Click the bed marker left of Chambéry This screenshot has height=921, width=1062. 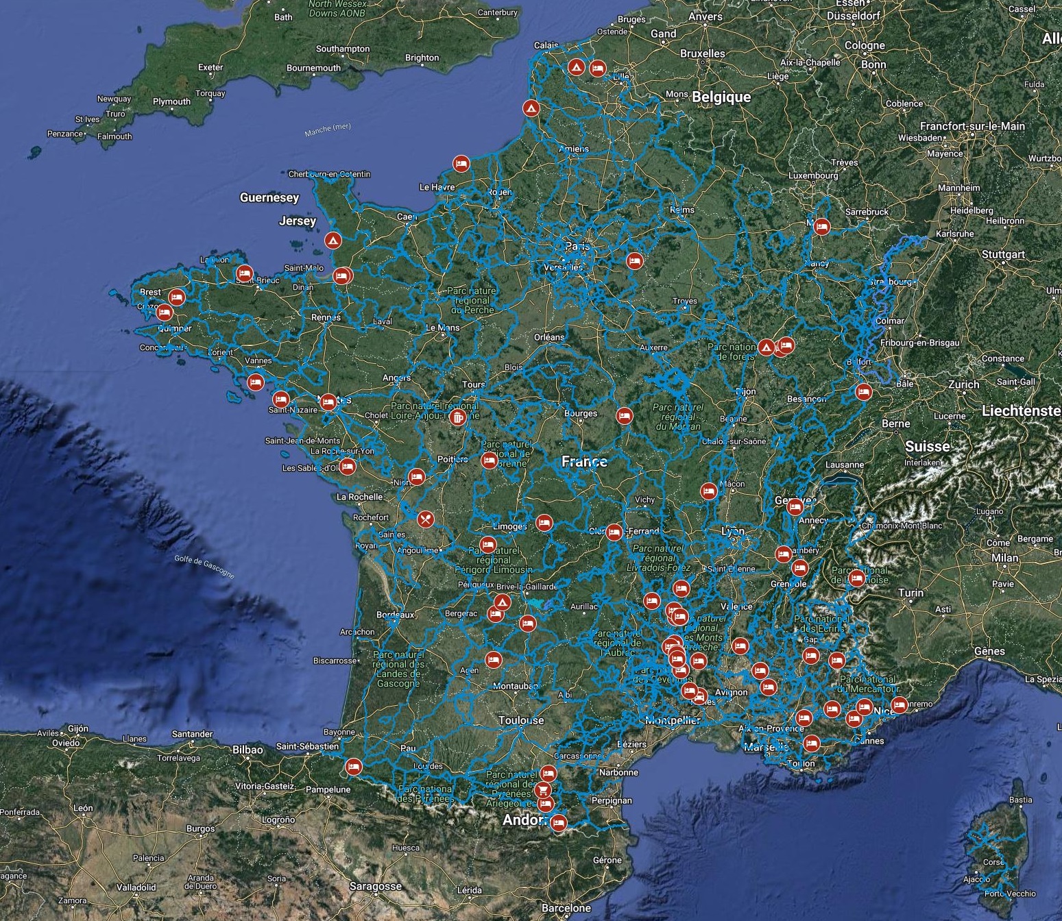pos(784,554)
